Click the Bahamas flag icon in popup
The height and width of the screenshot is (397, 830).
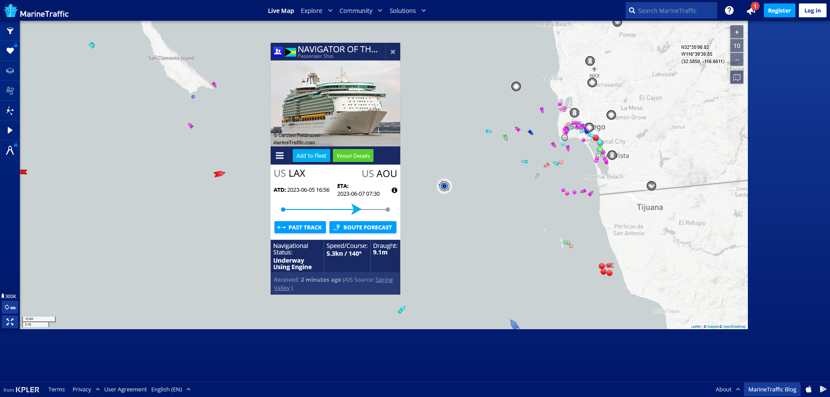coord(290,52)
